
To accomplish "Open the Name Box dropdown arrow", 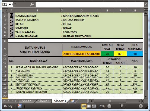I will 10,5.
